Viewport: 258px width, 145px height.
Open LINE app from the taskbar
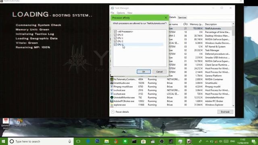(125, 141)
